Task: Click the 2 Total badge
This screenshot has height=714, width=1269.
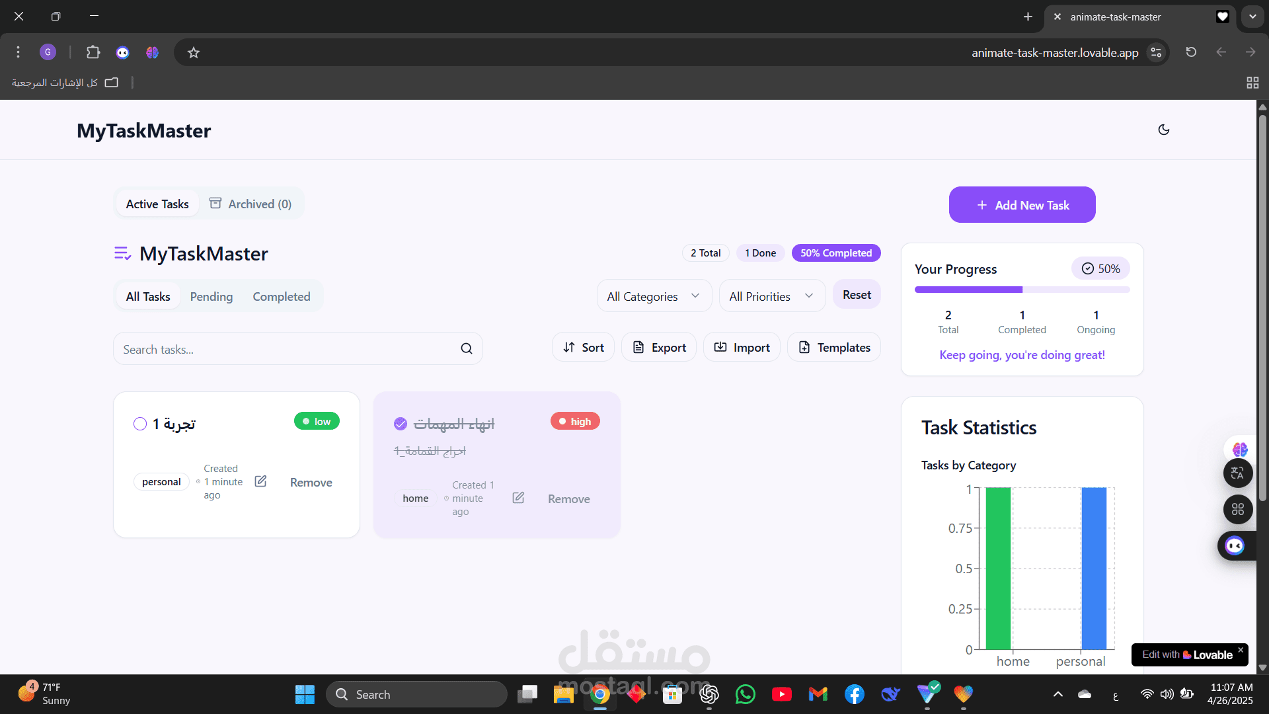Action: [x=706, y=253]
